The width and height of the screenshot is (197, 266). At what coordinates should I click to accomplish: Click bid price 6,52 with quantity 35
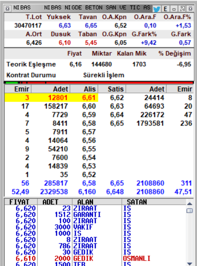[x=89, y=175]
